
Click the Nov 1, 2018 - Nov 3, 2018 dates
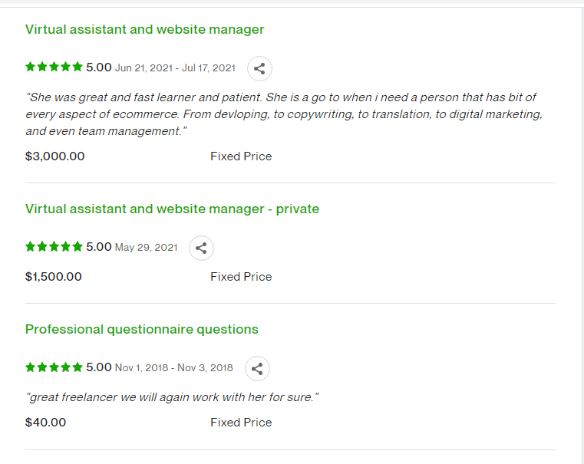[x=174, y=368]
